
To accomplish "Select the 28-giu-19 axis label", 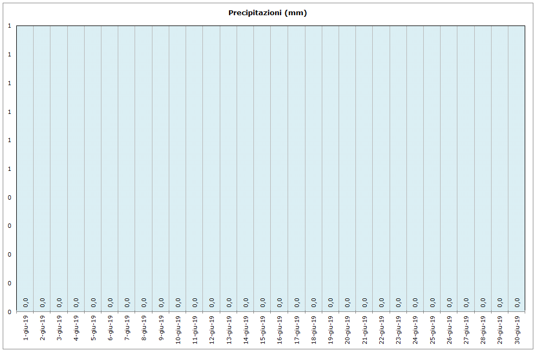I will tap(483, 329).
